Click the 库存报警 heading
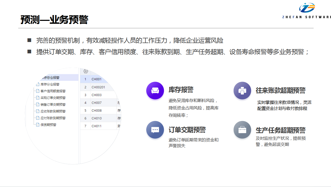This screenshot has height=187, width=331. [181, 90]
